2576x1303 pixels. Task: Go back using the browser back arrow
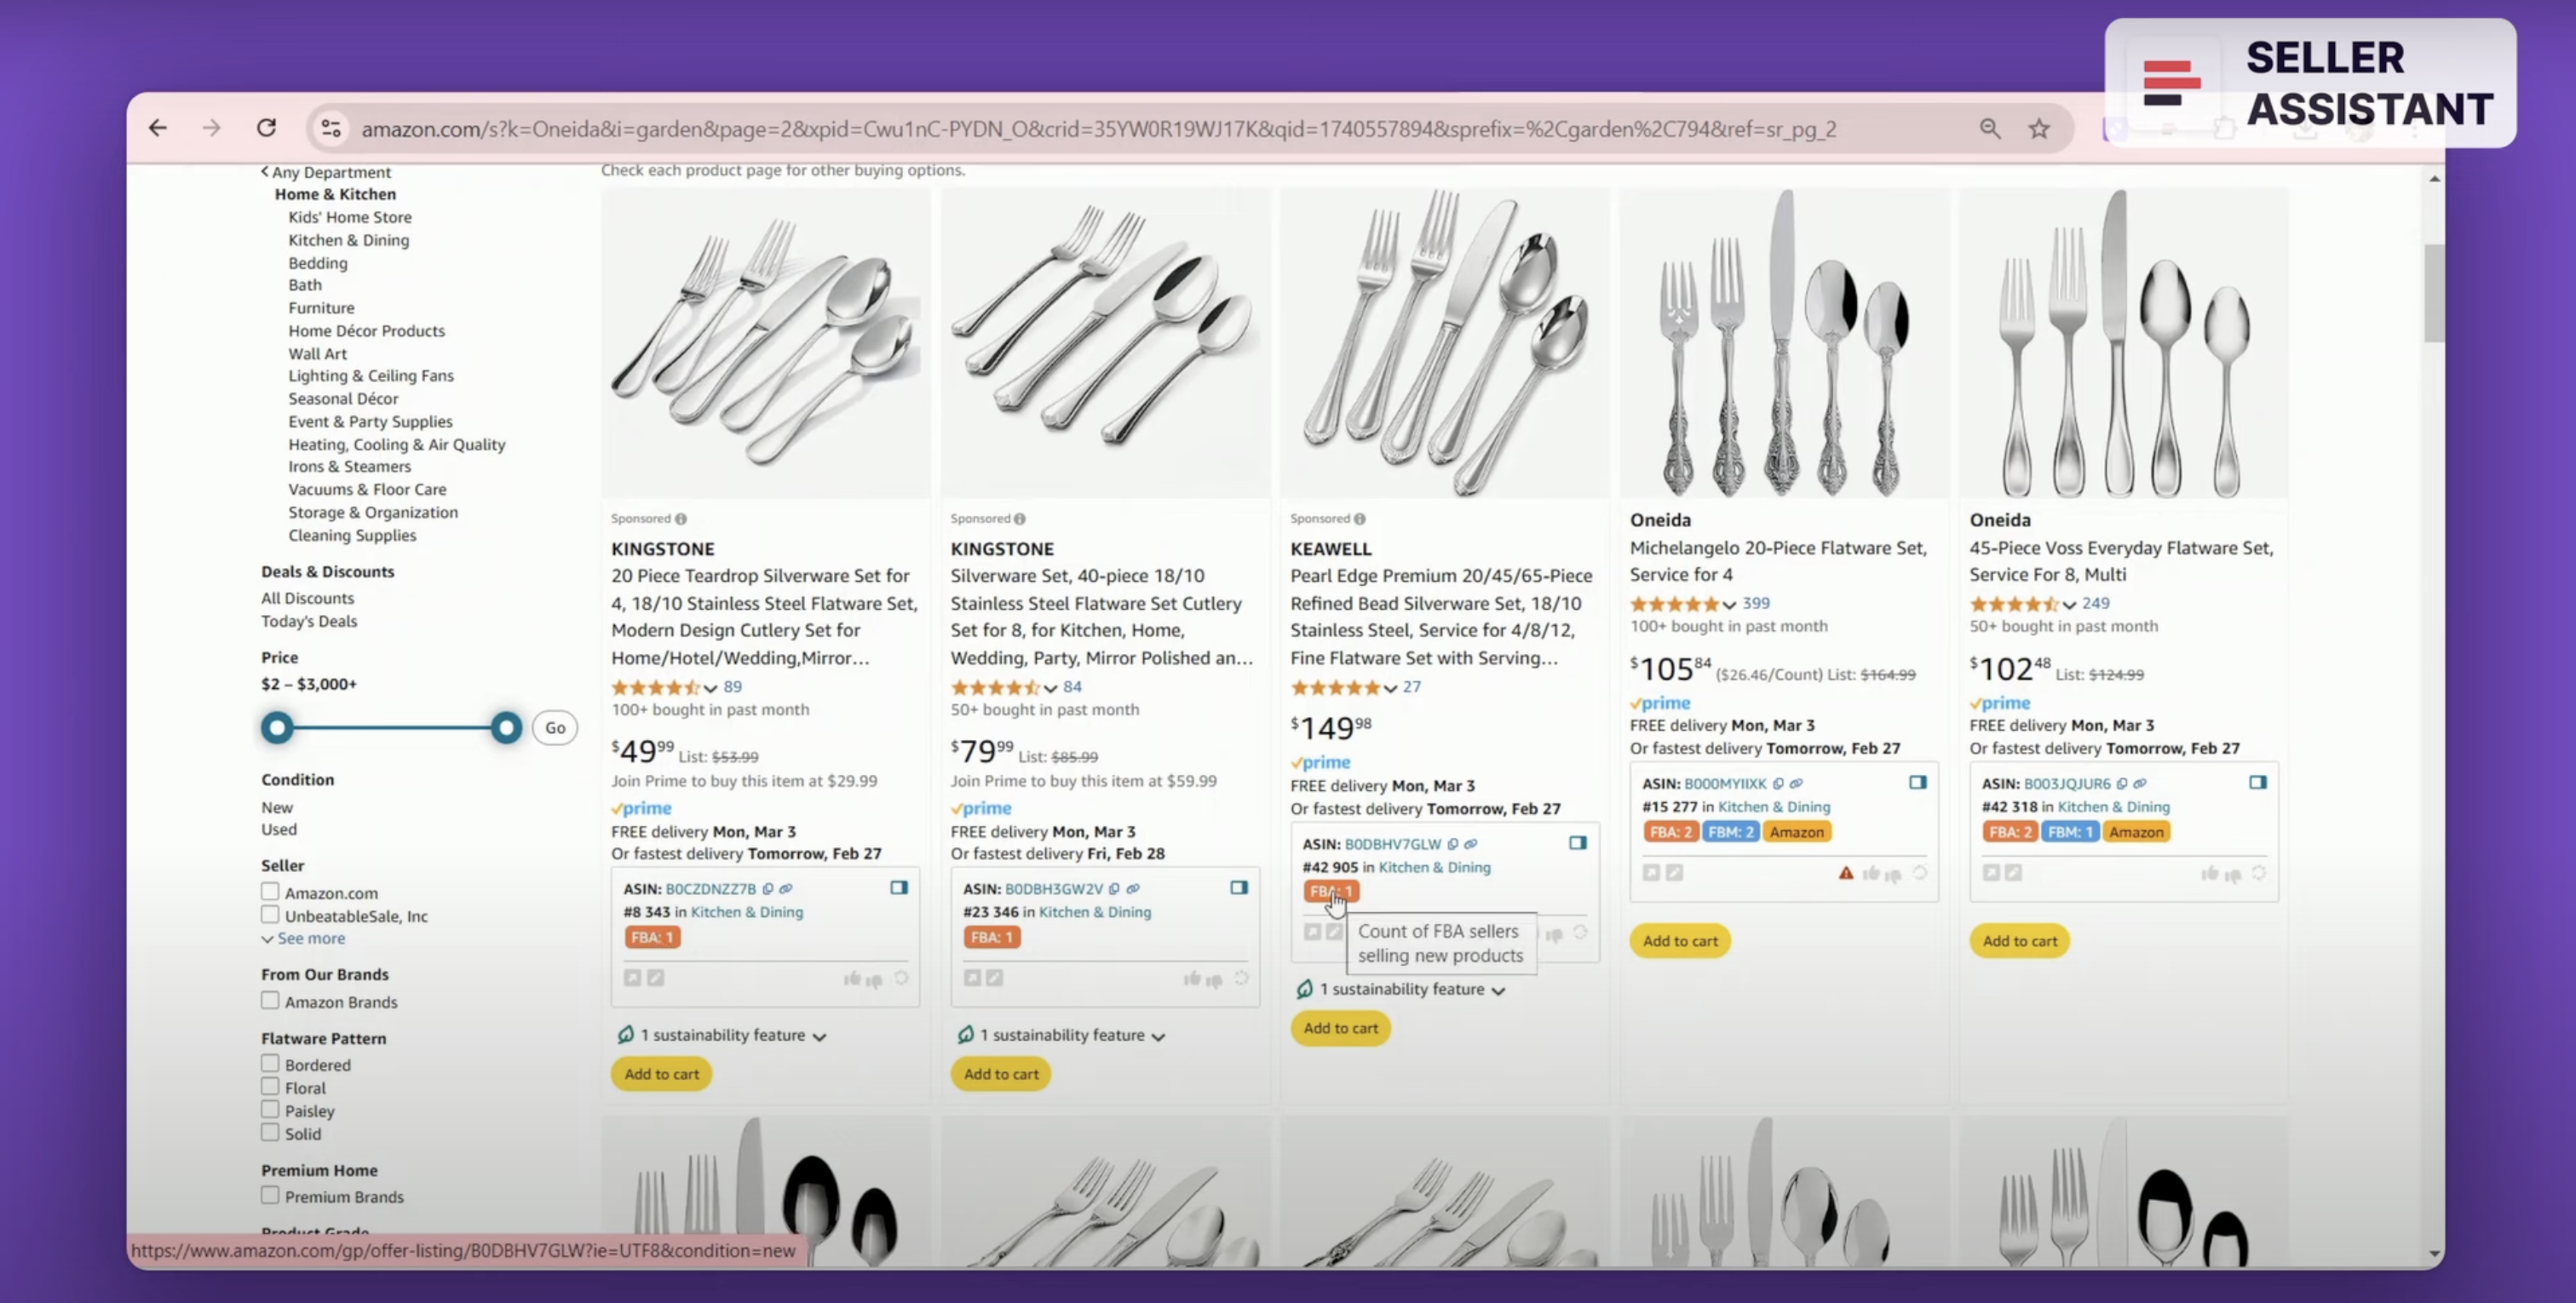158,128
